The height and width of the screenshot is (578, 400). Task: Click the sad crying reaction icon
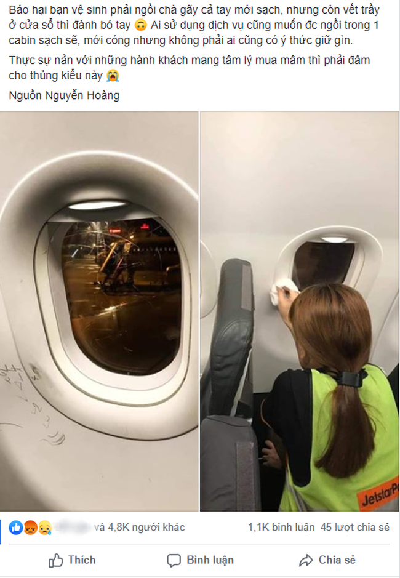(44, 528)
